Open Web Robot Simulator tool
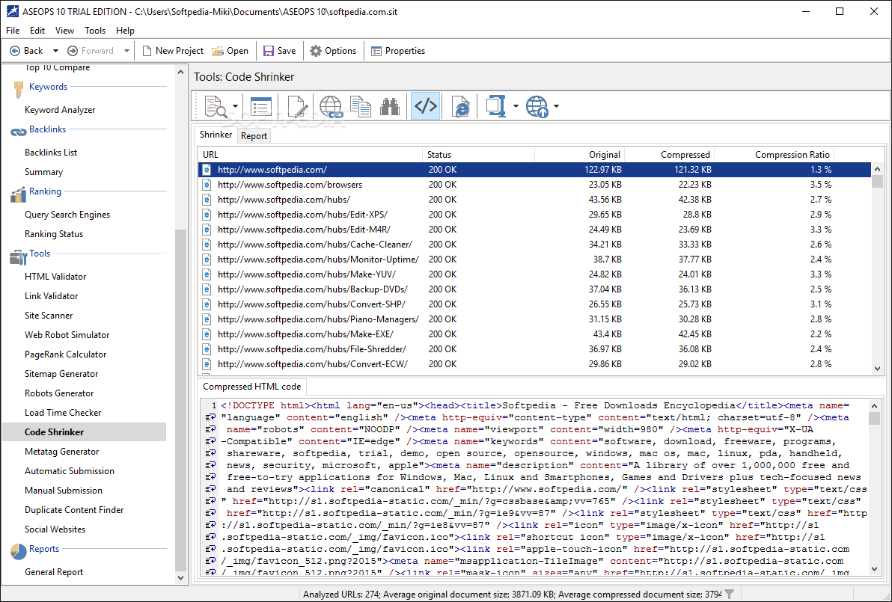The image size is (892, 602). click(x=67, y=335)
